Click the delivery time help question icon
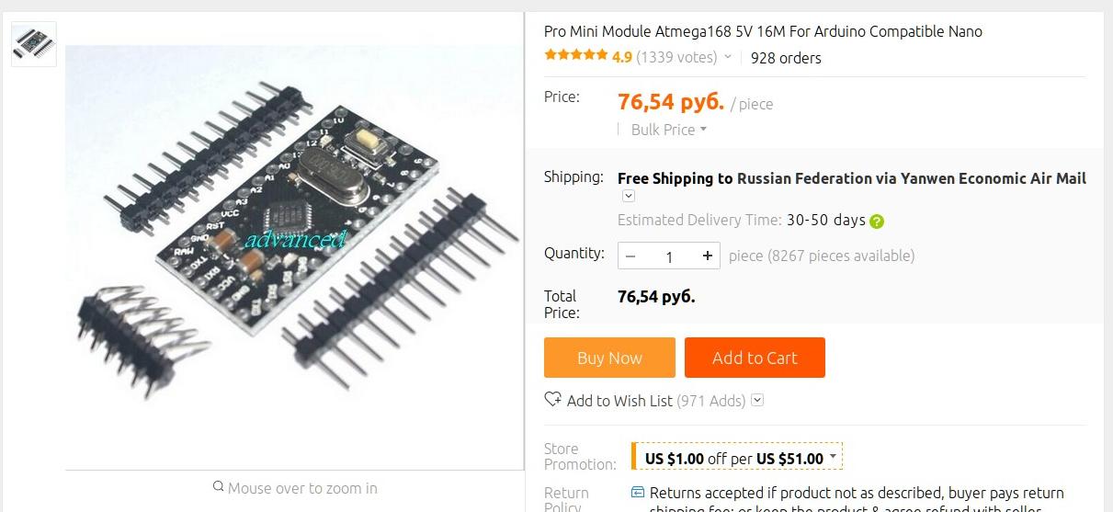 [877, 221]
